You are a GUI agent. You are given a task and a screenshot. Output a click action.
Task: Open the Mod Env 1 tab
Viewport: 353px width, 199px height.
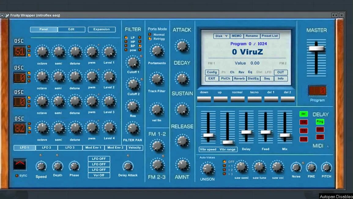click(x=93, y=147)
